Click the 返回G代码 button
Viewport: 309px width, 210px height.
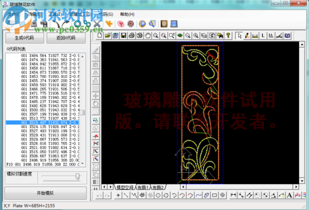[66, 38]
